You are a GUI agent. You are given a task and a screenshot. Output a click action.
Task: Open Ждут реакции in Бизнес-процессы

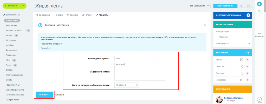pyautogui.click(x=232, y=31)
